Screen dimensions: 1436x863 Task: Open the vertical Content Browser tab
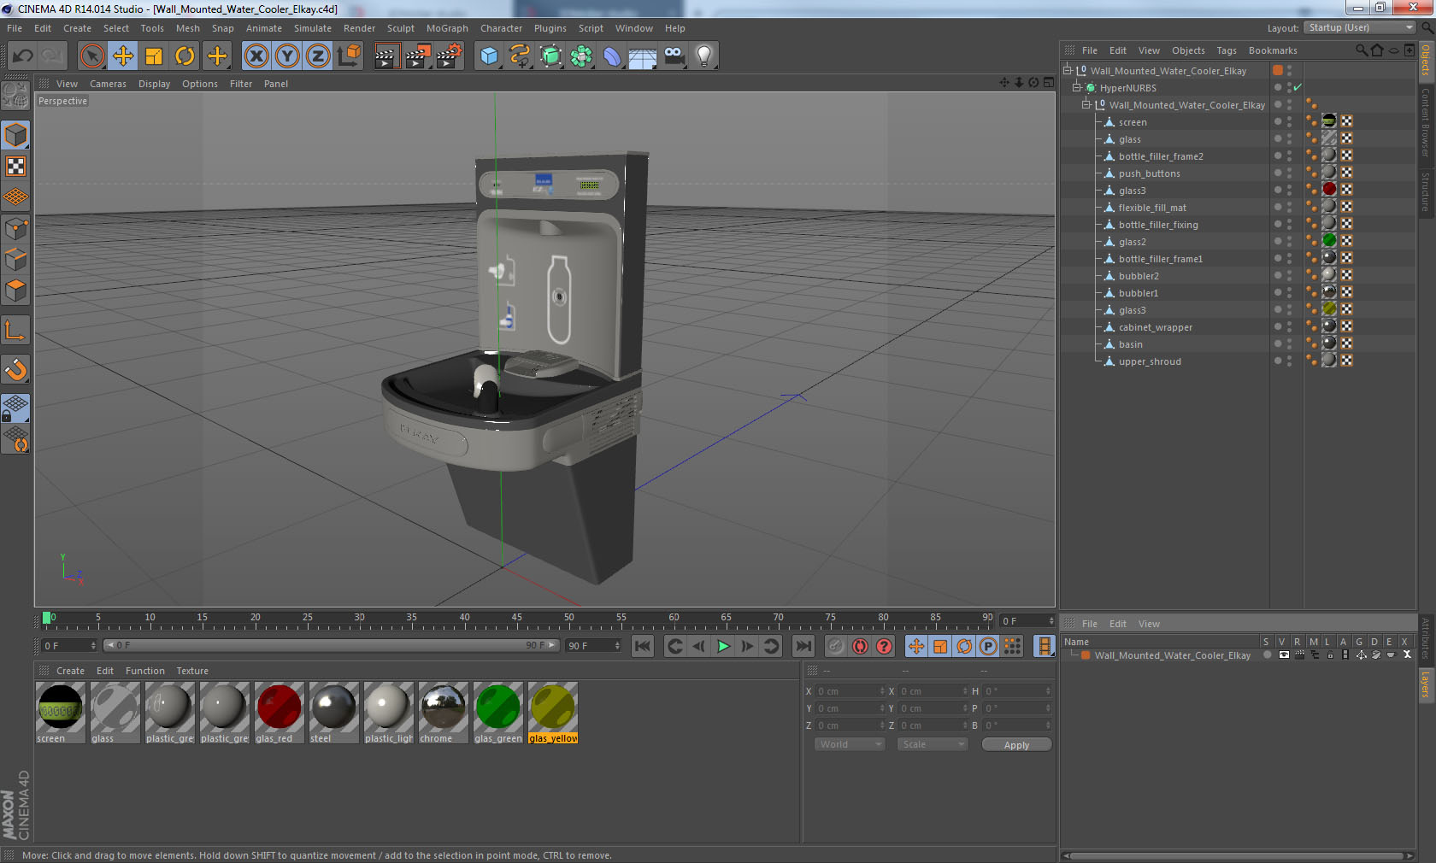1426,122
